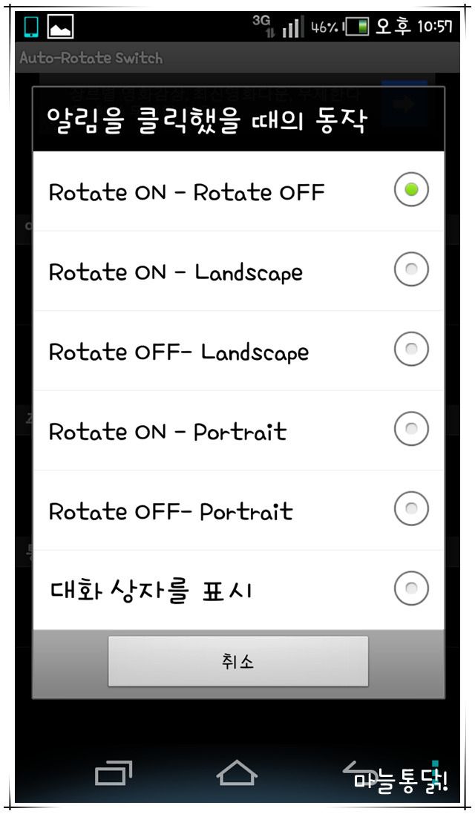Viewport: 475px width, 814px height.
Task: Tap the image notification icon
Action: [61, 27]
